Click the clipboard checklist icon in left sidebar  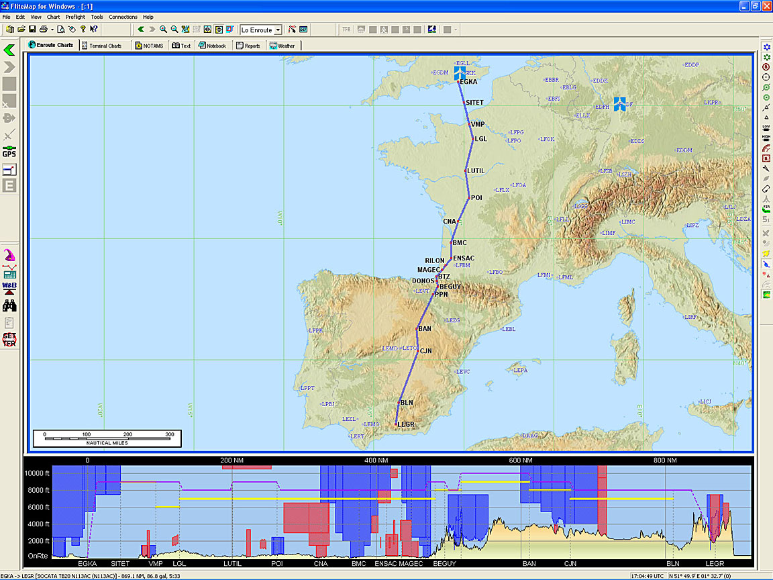(x=9, y=322)
